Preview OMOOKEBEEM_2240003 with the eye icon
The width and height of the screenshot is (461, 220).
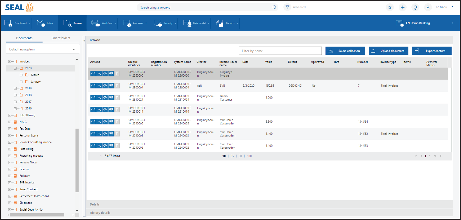[105, 134]
